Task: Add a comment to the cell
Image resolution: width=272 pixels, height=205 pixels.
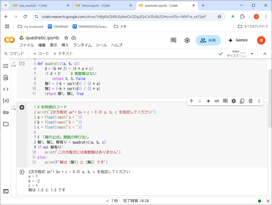Action: [225, 101]
